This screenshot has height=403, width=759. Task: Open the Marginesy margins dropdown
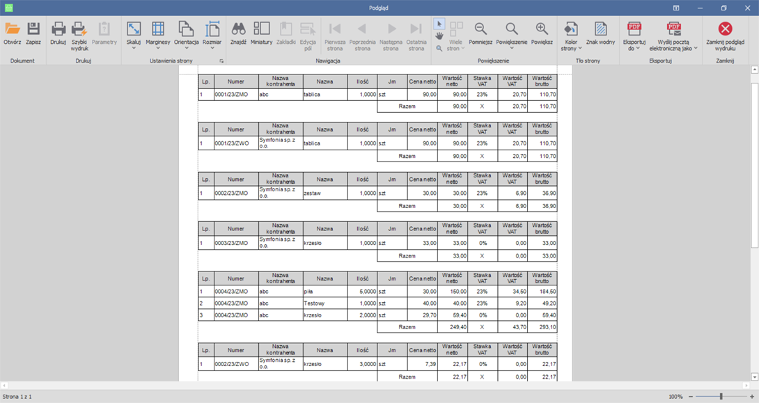(x=158, y=35)
